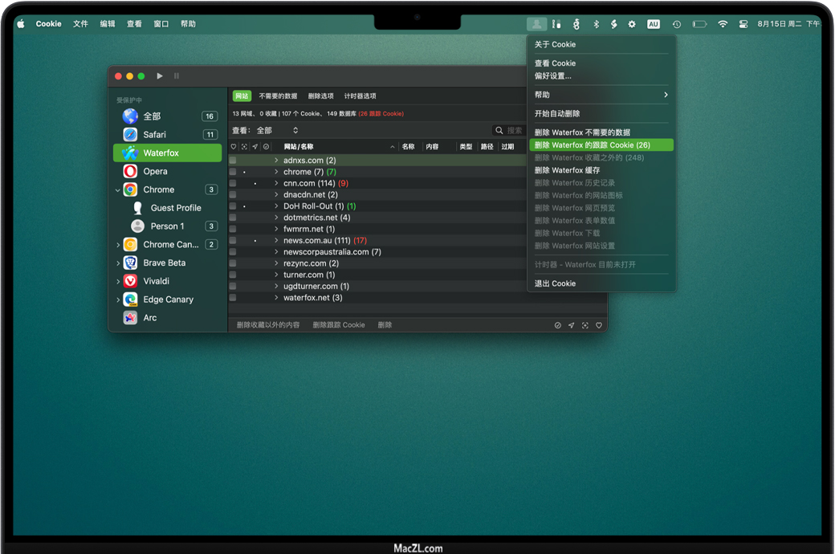Click the tracking arrow icon in bottom bar
This screenshot has width=835, height=554.
(572, 325)
